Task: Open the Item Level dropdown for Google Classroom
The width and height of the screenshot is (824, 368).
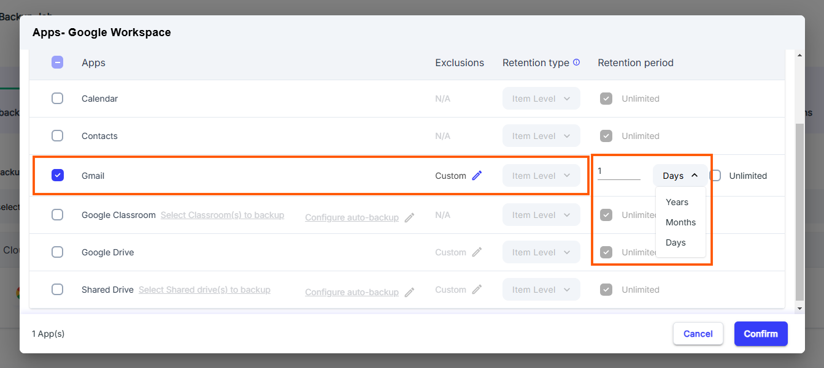Action: tap(541, 215)
